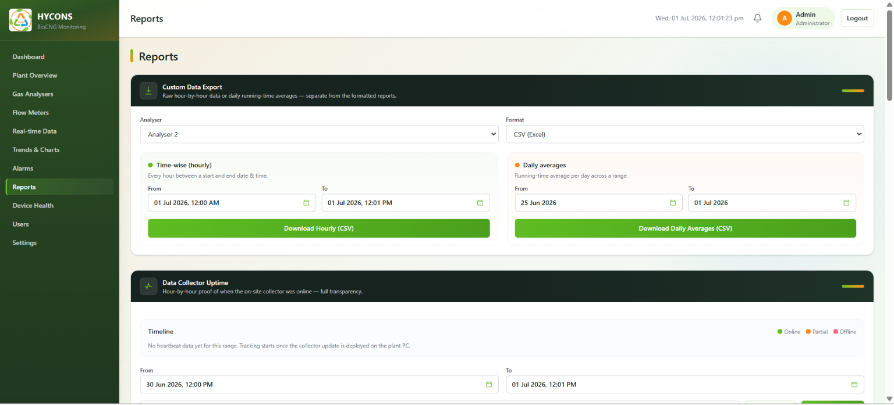Viewport: 894px width, 405px height.
Task: Click the BioCNG Monitoring subtitle
Action: click(x=61, y=27)
